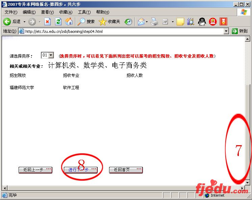
Task: Click the Print printer icon
Action: click(154, 22)
